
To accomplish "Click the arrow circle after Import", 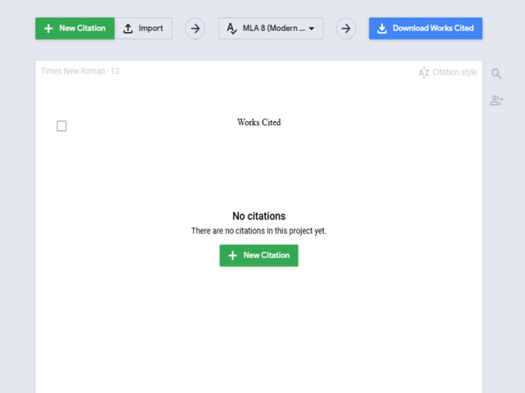I will click(x=195, y=29).
